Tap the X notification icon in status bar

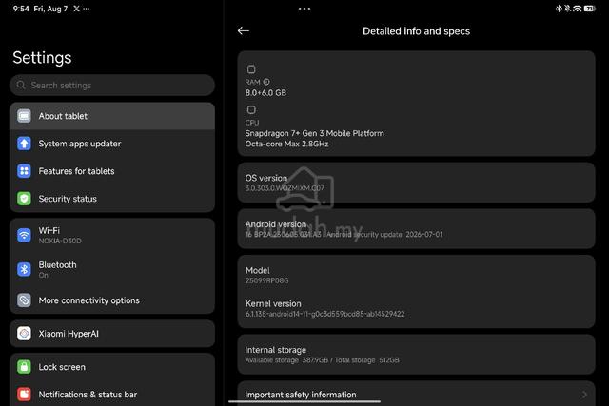[76, 9]
